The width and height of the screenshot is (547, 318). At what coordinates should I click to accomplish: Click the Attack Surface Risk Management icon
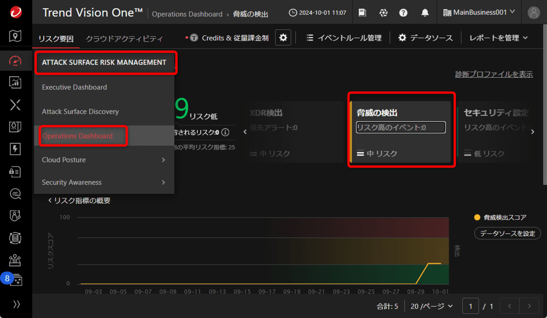pos(15,61)
